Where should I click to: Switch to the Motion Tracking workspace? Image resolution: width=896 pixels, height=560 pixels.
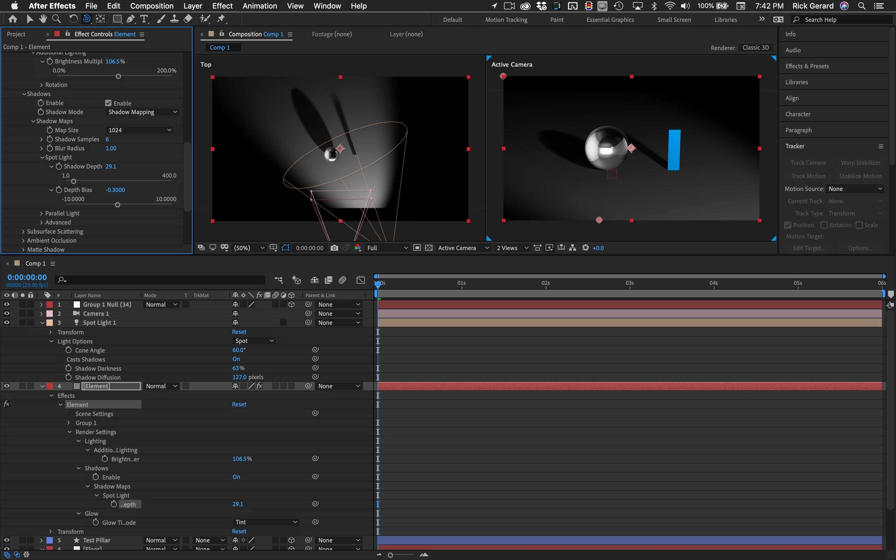point(506,20)
